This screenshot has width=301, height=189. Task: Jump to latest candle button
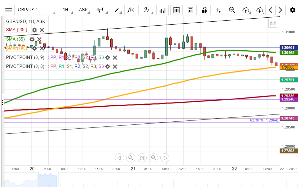[142, 158]
